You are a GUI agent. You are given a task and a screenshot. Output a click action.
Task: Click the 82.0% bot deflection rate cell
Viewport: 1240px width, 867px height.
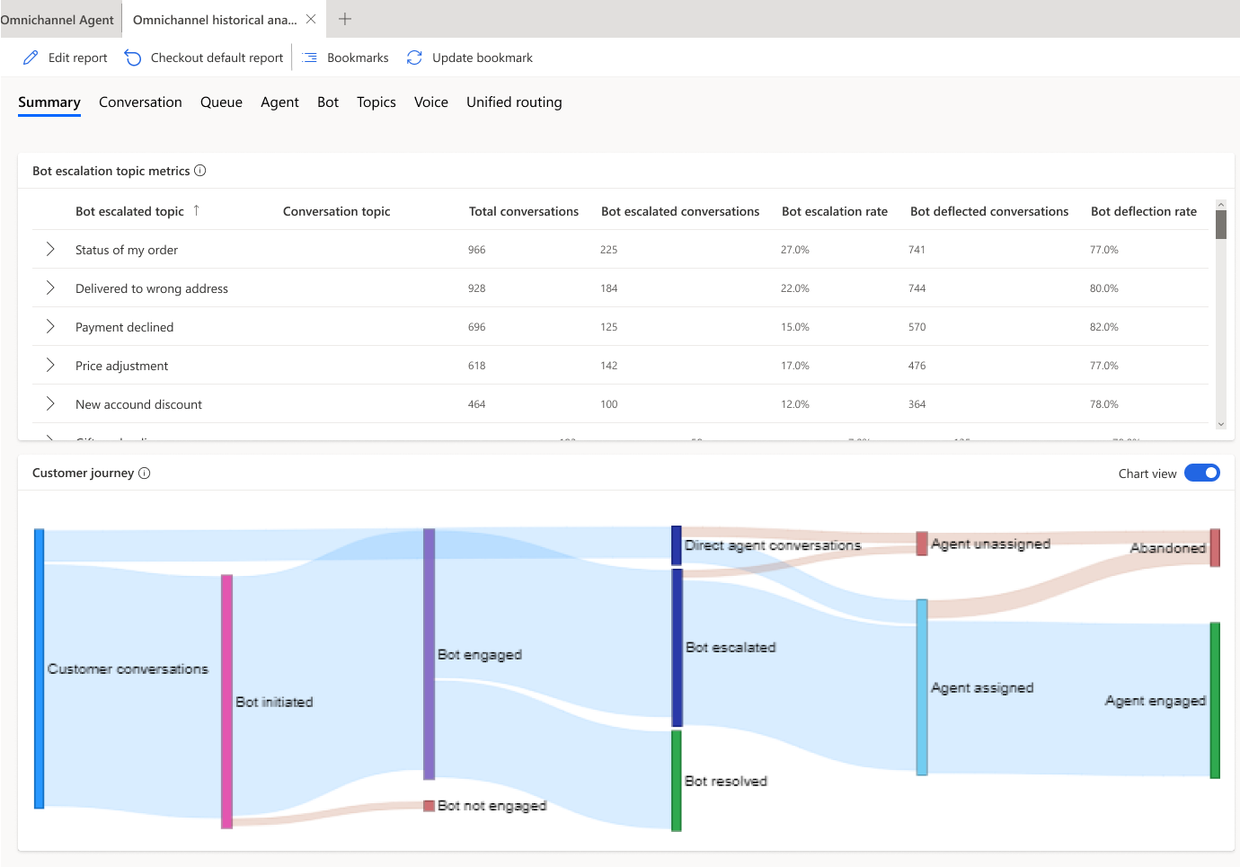point(1104,327)
